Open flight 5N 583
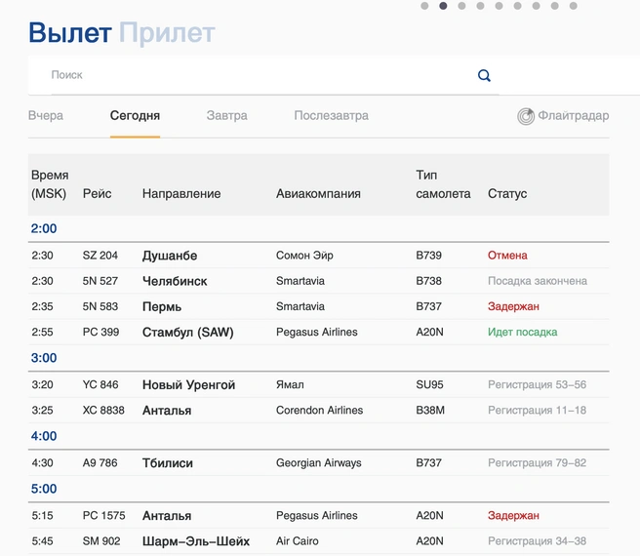Screen dimensions: 640x556 pyautogui.click(x=100, y=306)
